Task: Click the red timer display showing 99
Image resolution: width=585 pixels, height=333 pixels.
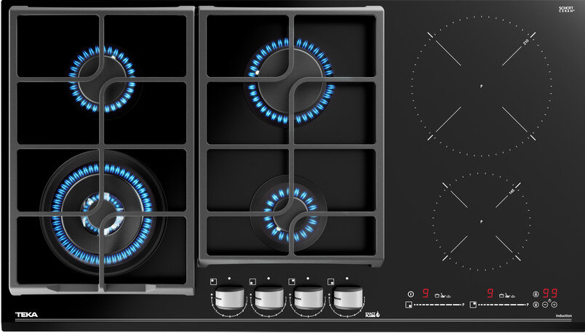Action: [549, 294]
